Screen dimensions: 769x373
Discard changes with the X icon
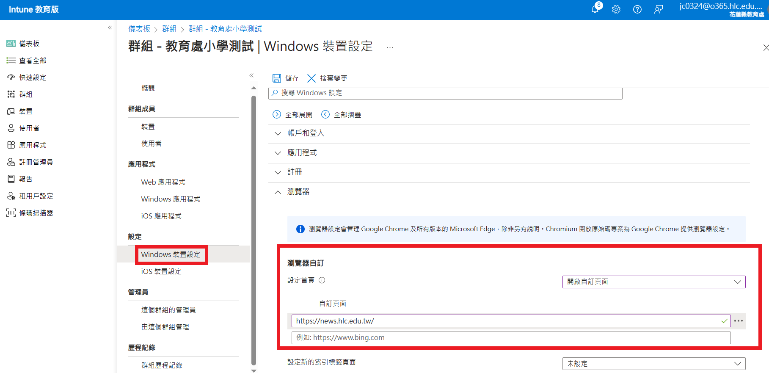pos(311,78)
